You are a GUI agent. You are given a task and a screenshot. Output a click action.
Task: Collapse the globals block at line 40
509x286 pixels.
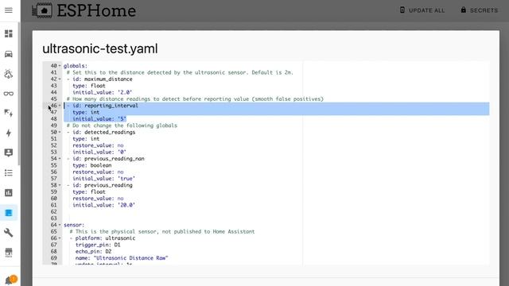(x=60, y=66)
